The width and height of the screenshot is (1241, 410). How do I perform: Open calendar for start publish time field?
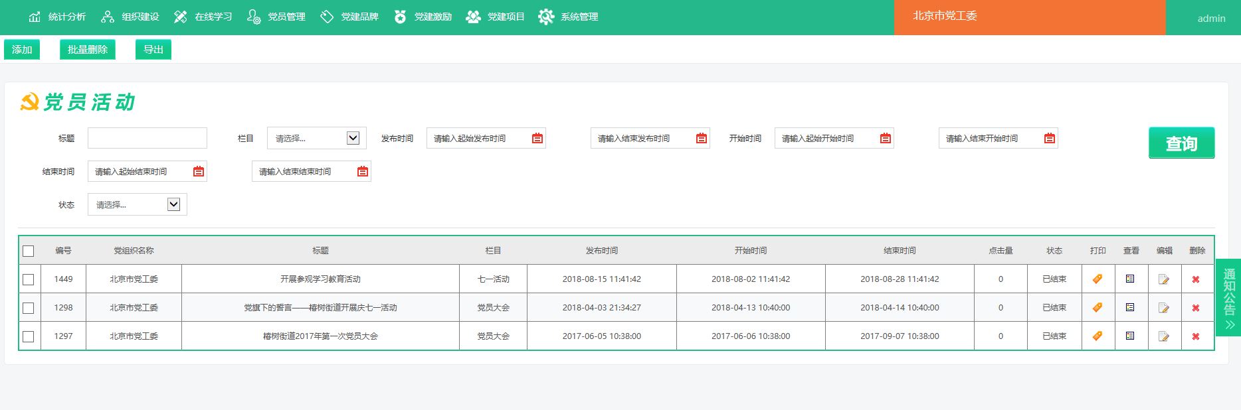(x=537, y=139)
